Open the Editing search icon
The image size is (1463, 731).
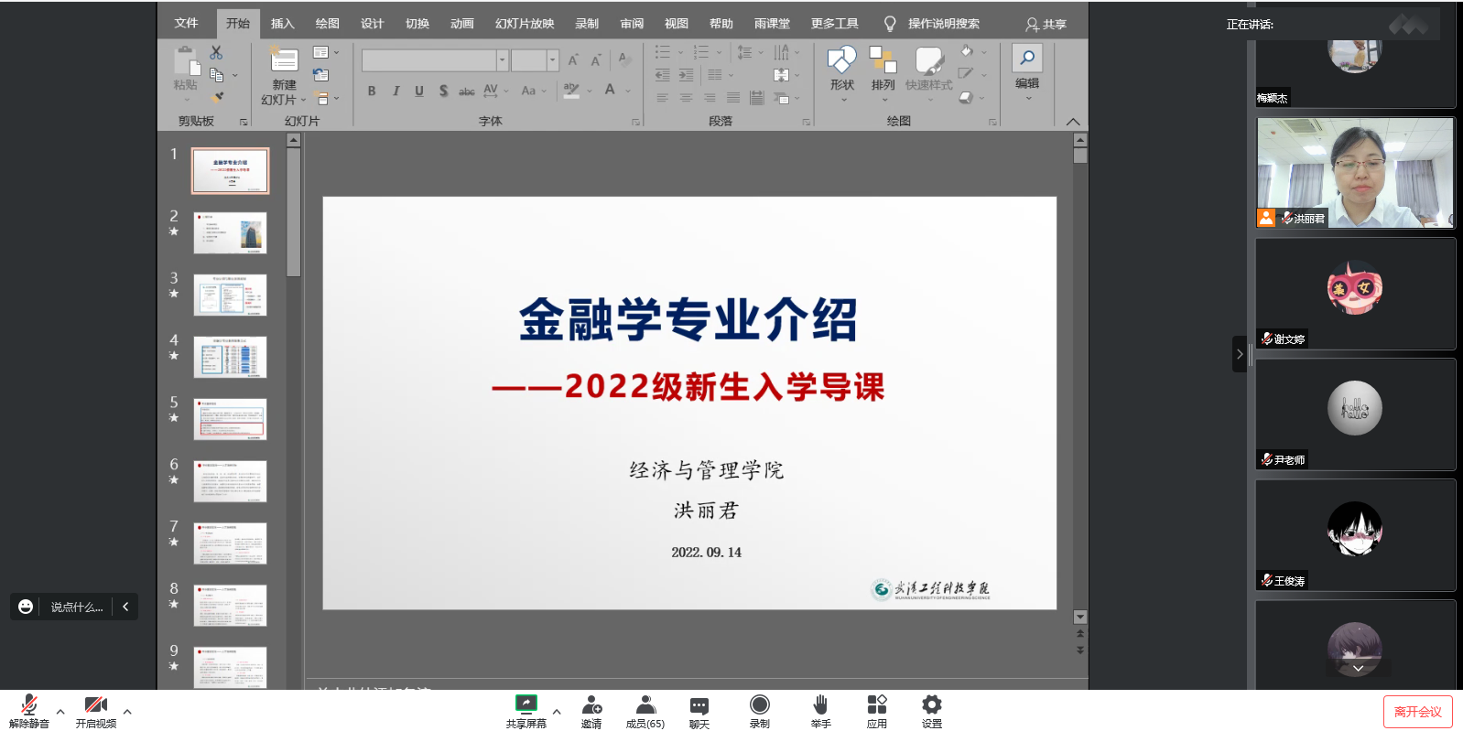(x=1027, y=59)
